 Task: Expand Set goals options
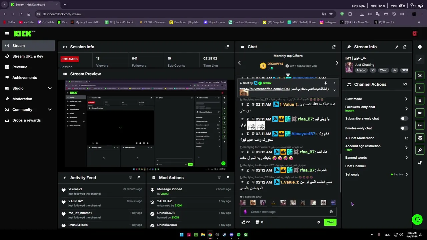click(406, 174)
